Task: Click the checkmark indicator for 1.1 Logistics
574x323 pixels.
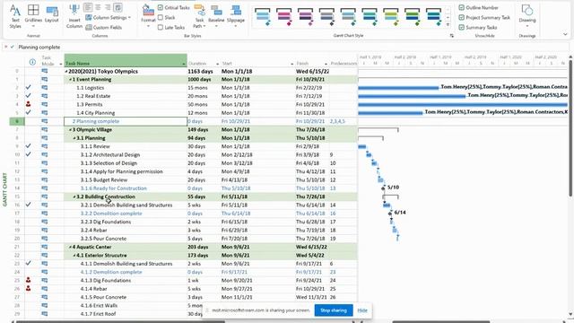Action: tap(28, 88)
